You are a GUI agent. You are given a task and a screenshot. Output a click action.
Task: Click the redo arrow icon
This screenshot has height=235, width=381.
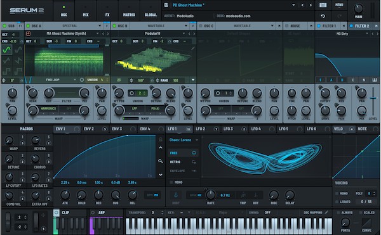click(339, 16)
